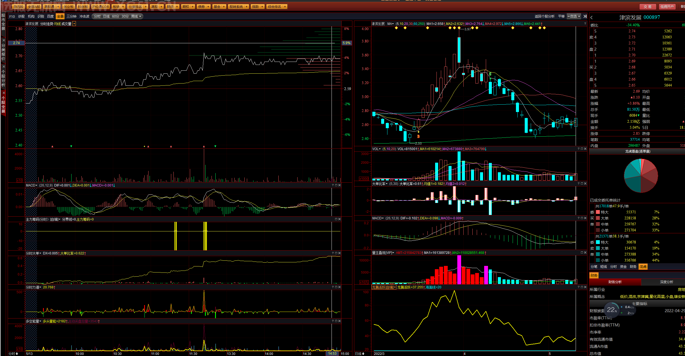Viewport: 685px width, 356px height.
Task: Toggle the 平移 pan mode
Action: pos(561,16)
